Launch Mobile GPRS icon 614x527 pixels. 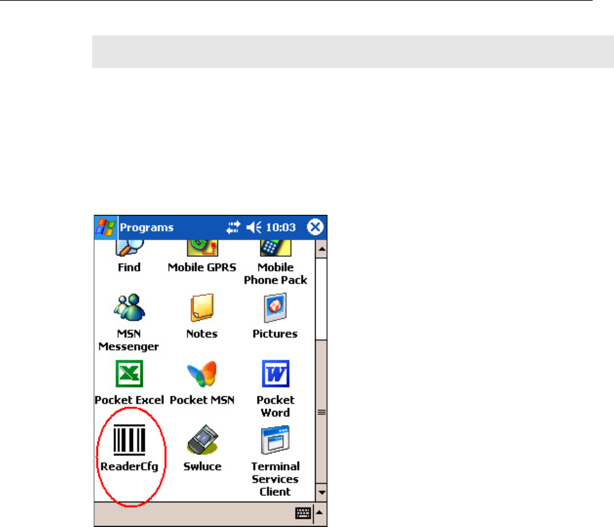[202, 248]
